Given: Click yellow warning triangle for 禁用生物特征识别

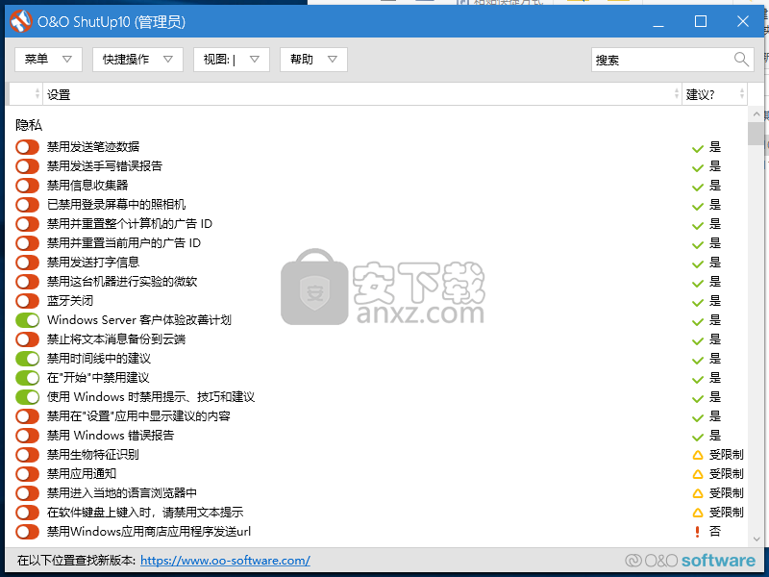Looking at the screenshot, I should (698, 455).
